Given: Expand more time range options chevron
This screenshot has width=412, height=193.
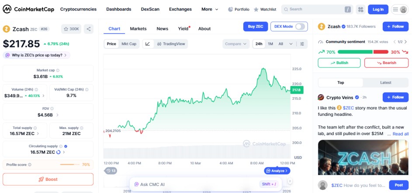Looking at the screenshot, I should [x=291, y=44].
